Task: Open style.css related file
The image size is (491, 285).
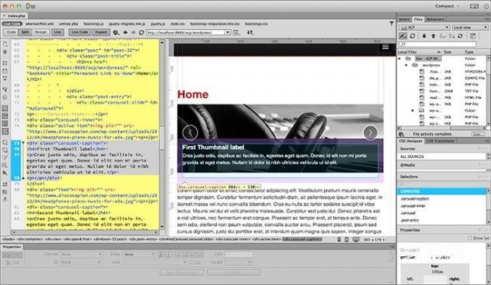Action: (178, 24)
